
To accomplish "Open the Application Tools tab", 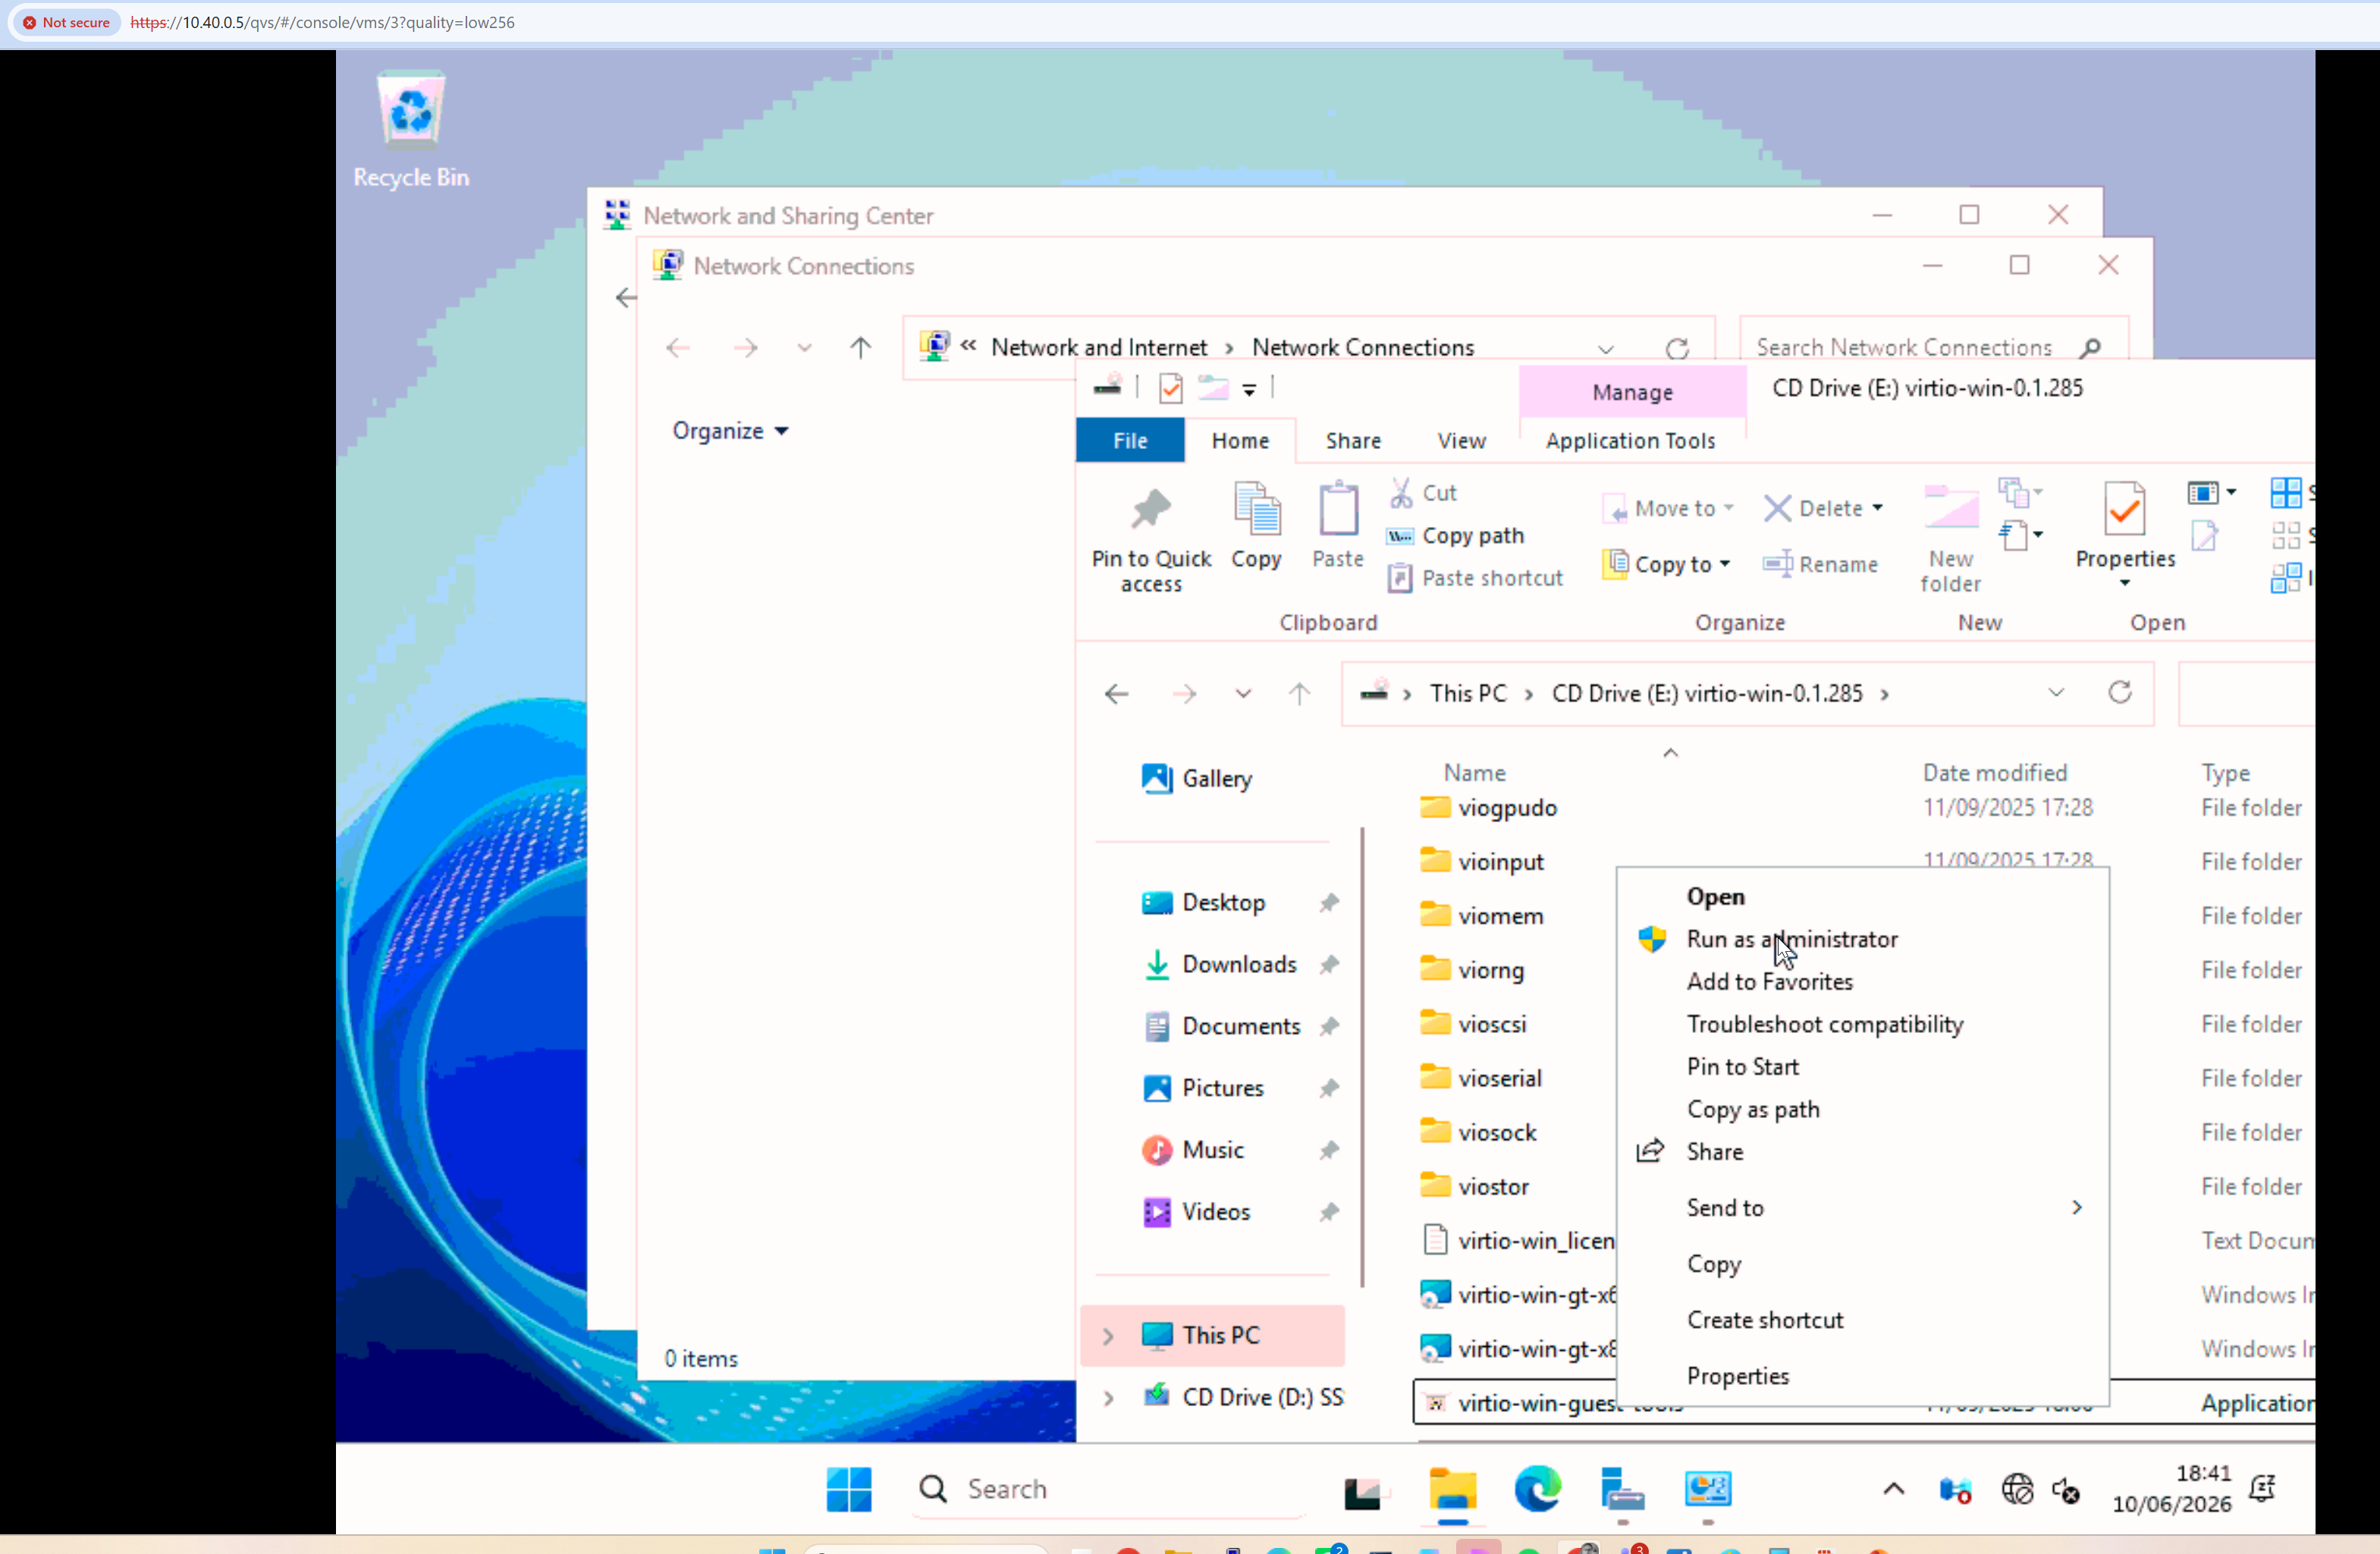I will coord(1630,441).
